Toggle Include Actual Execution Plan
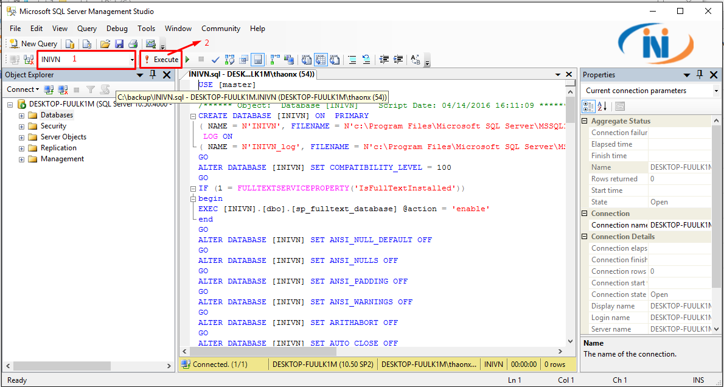 pos(275,60)
